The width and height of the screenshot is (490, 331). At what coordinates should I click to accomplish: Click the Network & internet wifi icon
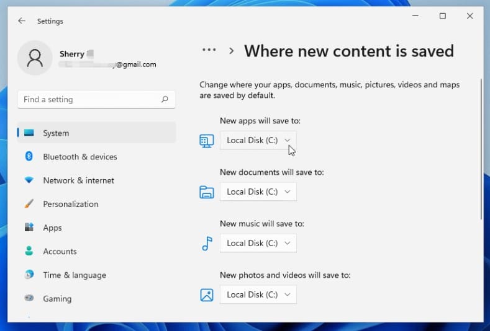click(29, 180)
